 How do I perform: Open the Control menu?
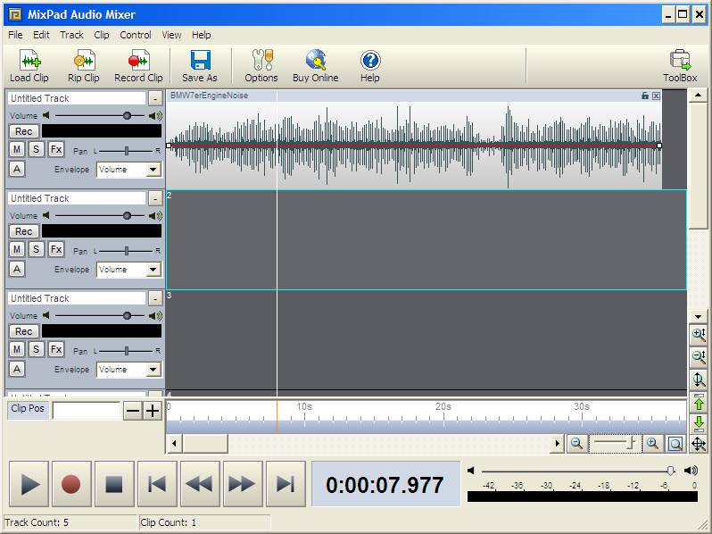(136, 35)
